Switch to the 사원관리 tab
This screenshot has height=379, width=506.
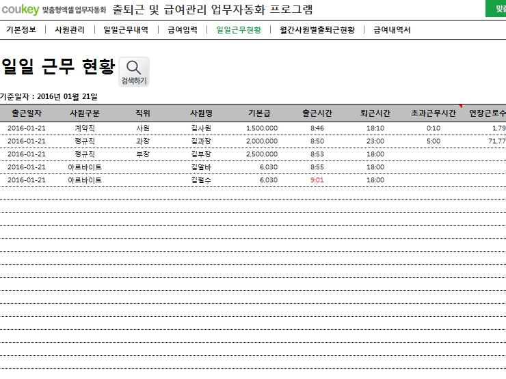pyautogui.click(x=70, y=30)
